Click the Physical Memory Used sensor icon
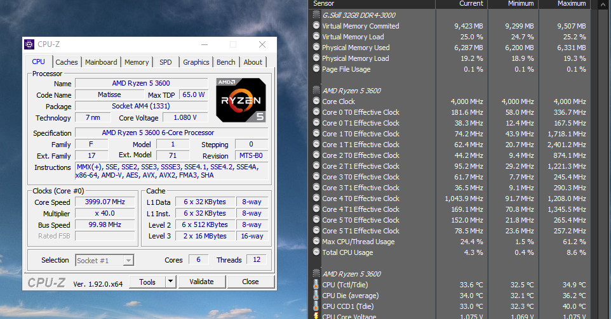Image resolution: width=611 pixels, height=319 pixels. [x=316, y=48]
